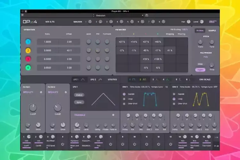Open the MIX & FX page
240x160 pixels.
click(50, 22)
